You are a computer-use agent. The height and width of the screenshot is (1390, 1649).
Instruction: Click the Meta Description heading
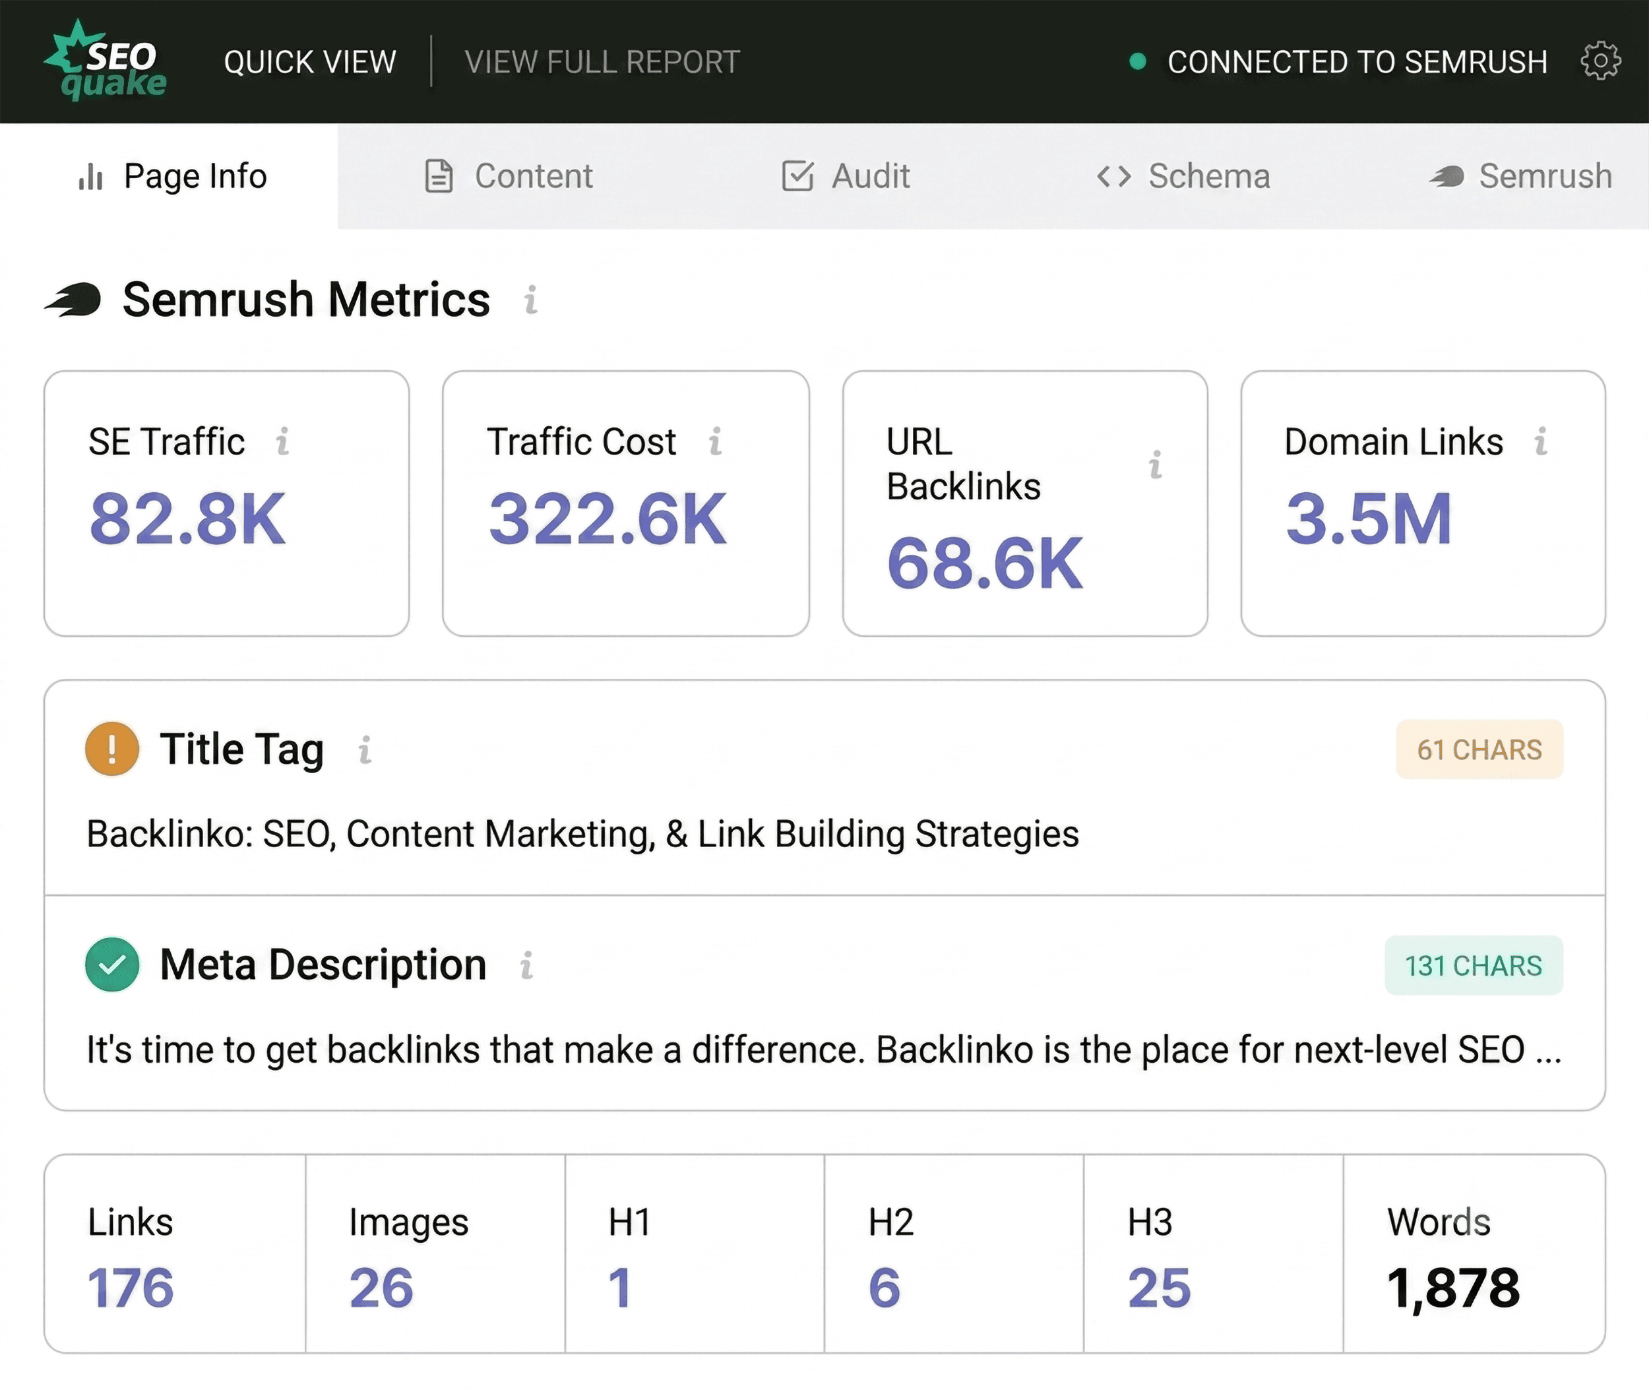click(323, 964)
